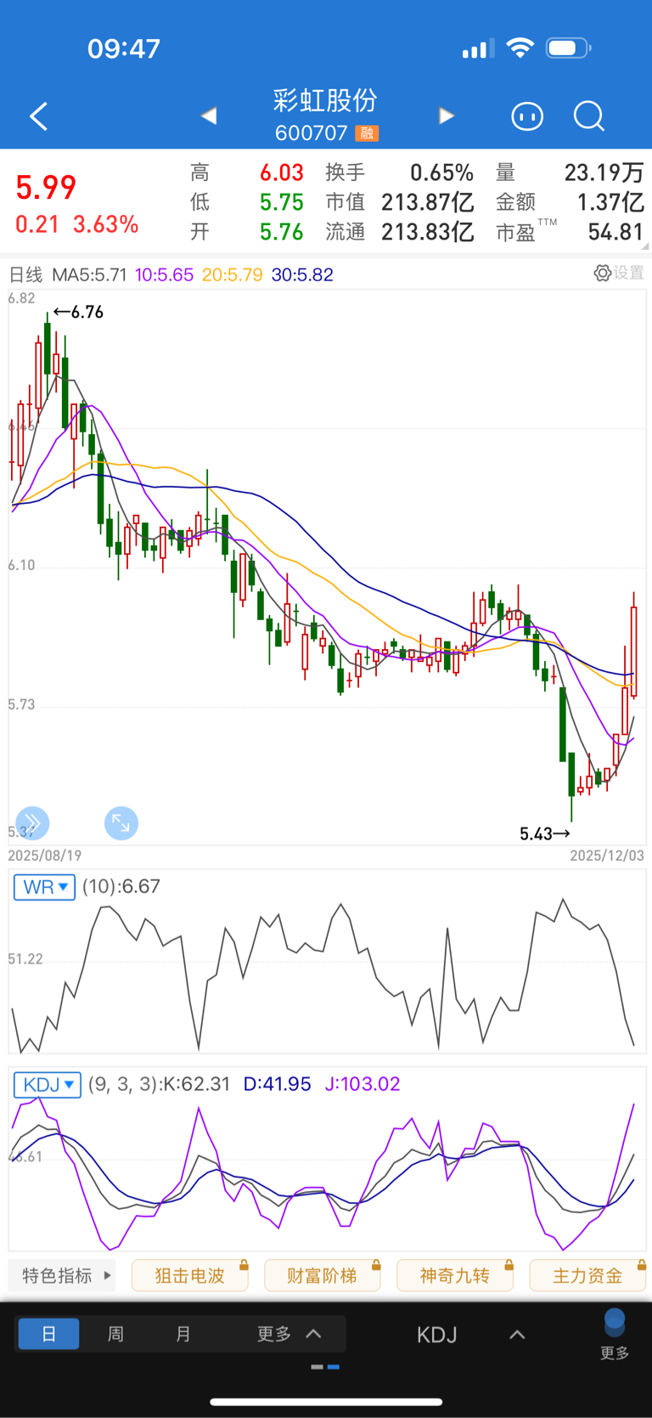652x1418 pixels.
Task: Tap the 5.43 low price marker
Action: pos(545,833)
